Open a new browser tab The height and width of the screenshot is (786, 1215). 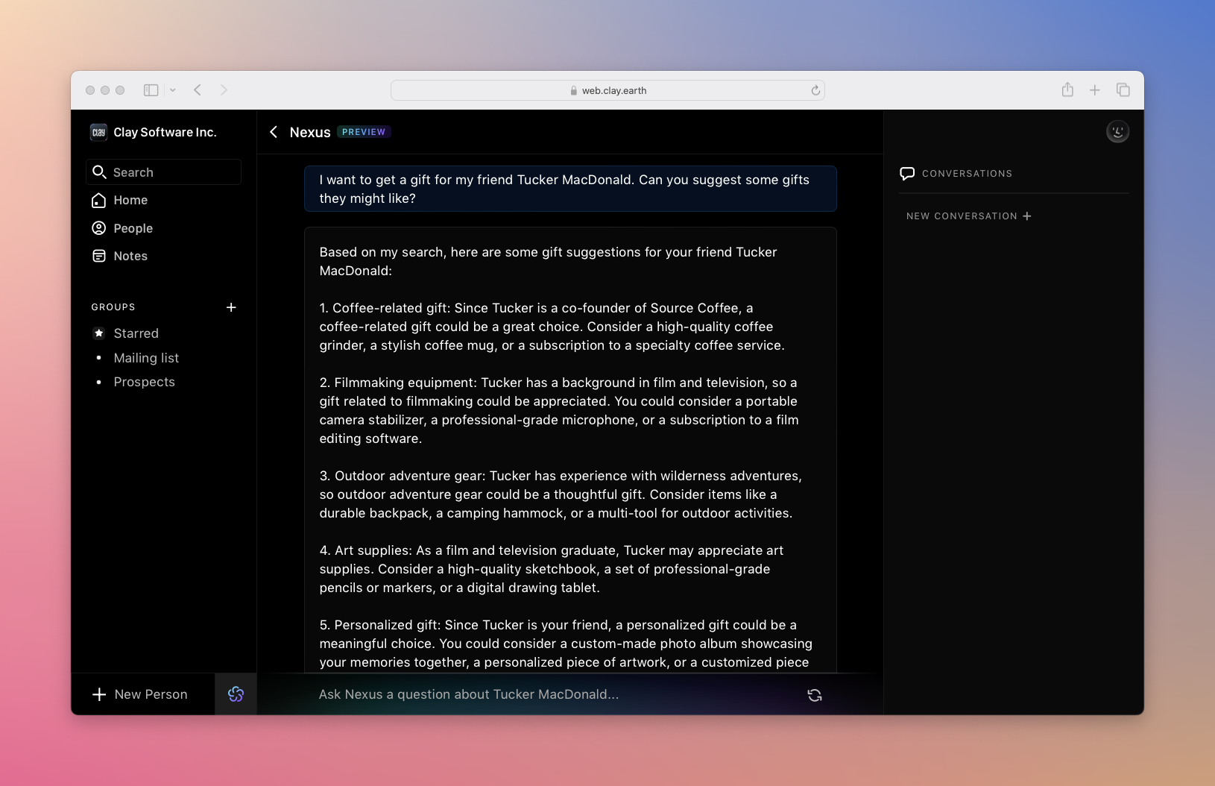[1094, 90]
